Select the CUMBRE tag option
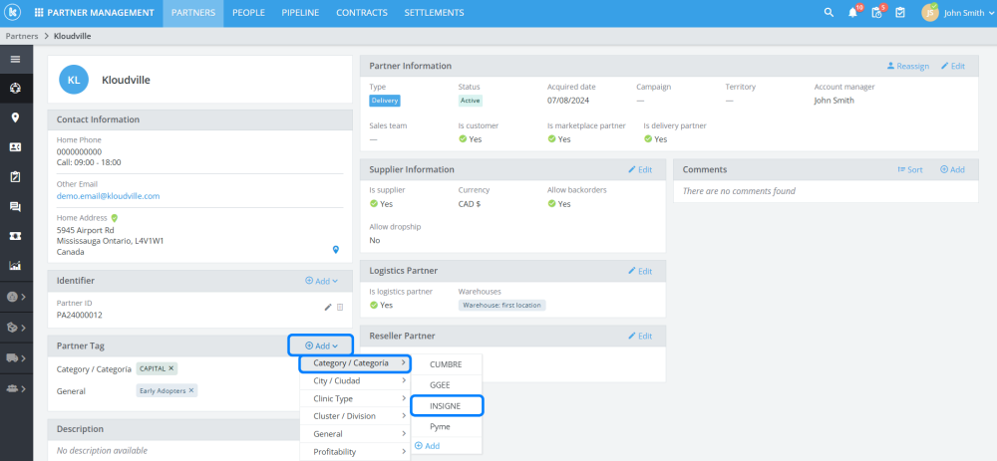The height and width of the screenshot is (461, 997). 447,365
